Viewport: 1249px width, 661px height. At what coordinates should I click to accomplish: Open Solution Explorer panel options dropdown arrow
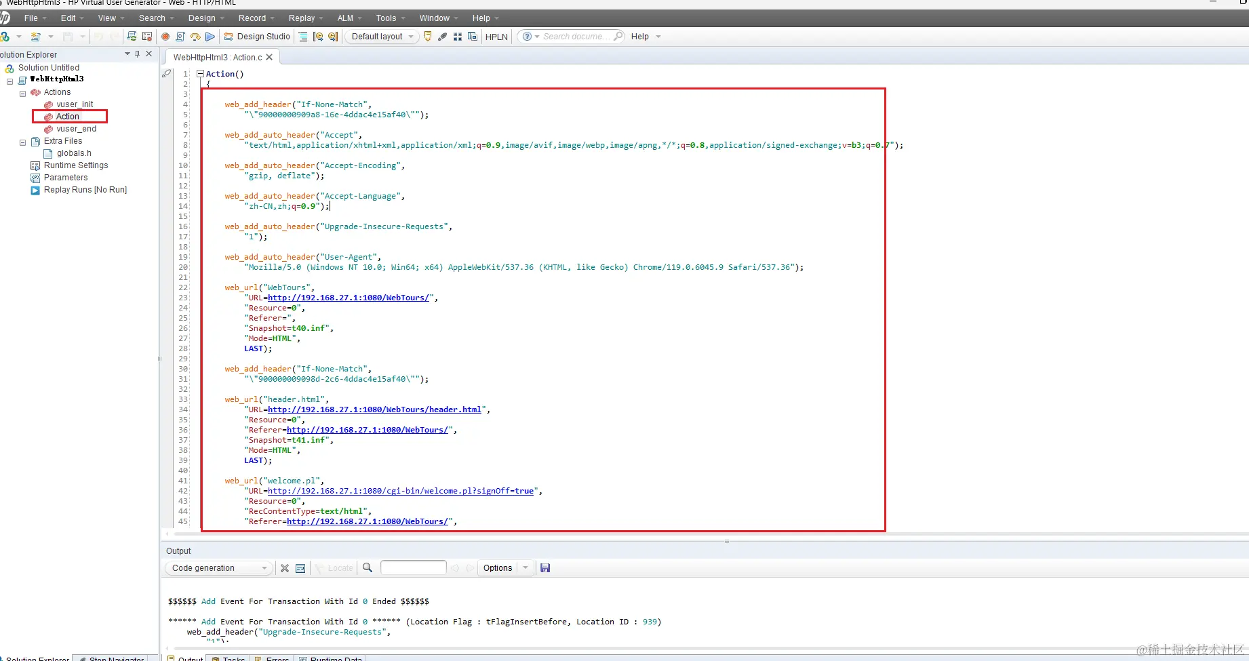[x=127, y=54]
